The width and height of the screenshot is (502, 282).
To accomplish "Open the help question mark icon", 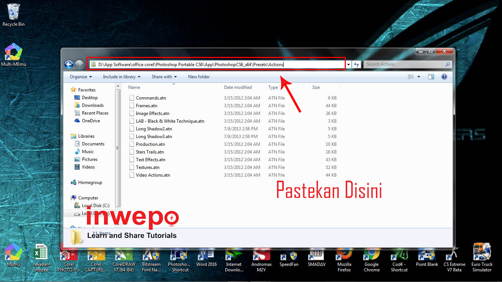I will coord(444,77).
